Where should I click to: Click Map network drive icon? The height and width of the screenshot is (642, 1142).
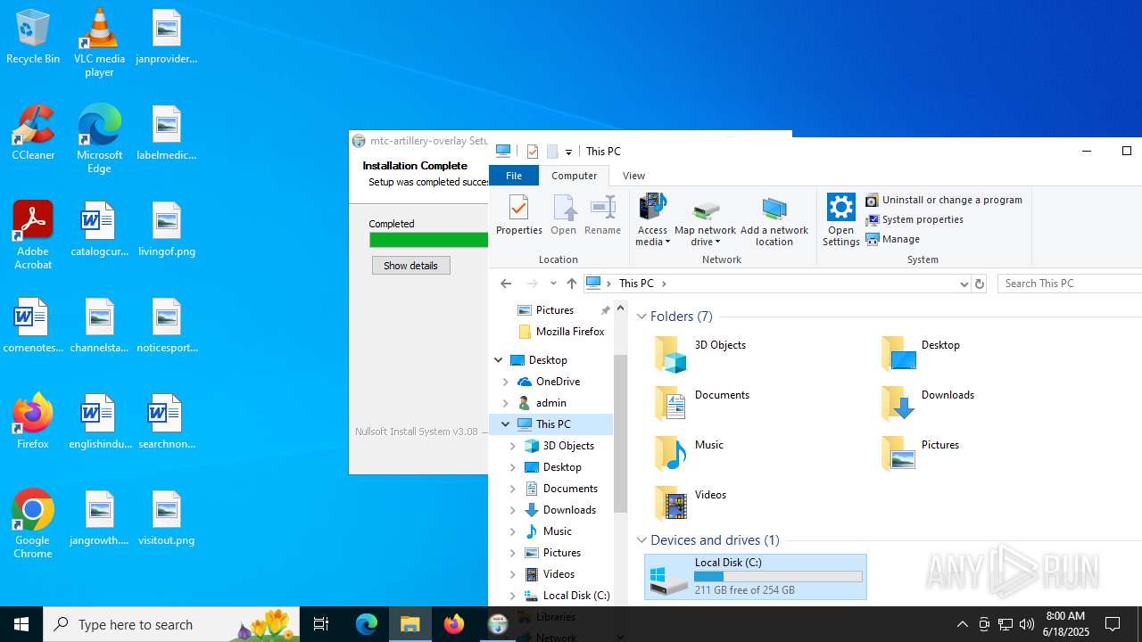(705, 219)
